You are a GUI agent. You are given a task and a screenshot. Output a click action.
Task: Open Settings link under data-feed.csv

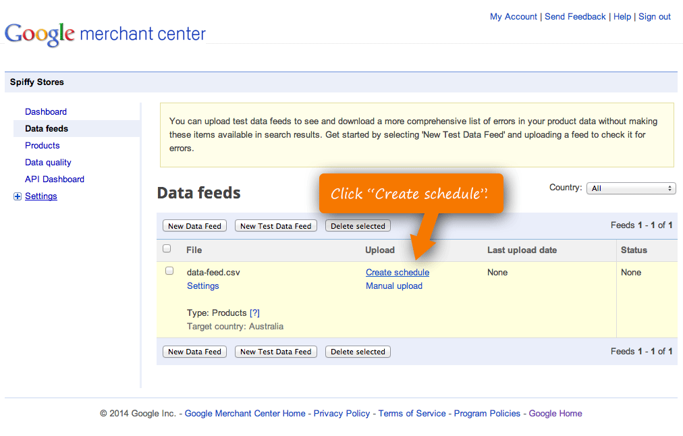(x=203, y=285)
